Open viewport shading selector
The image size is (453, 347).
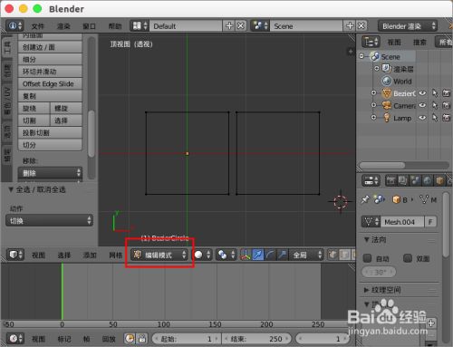tap(202, 255)
